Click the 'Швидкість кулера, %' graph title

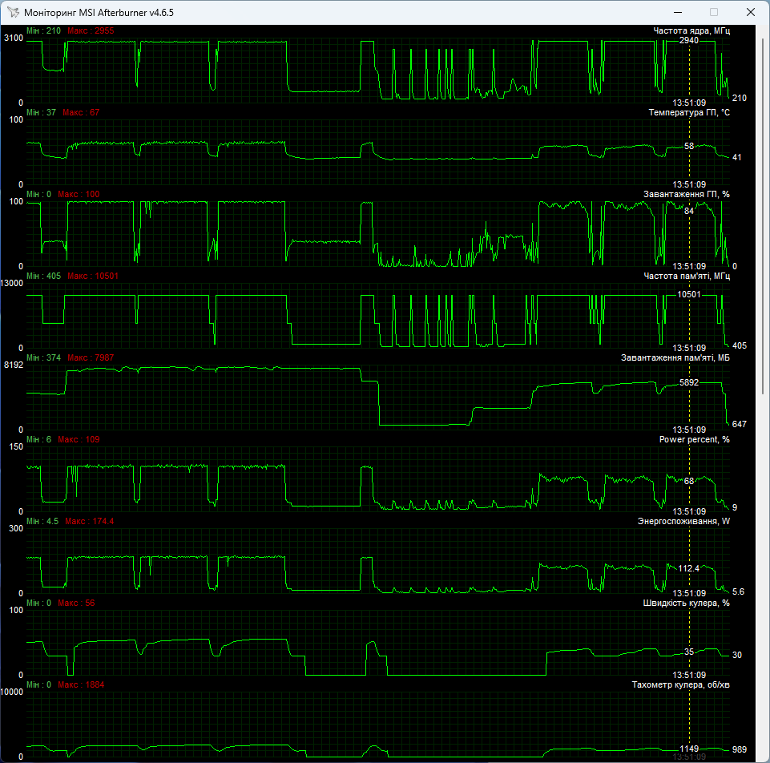pos(686,603)
